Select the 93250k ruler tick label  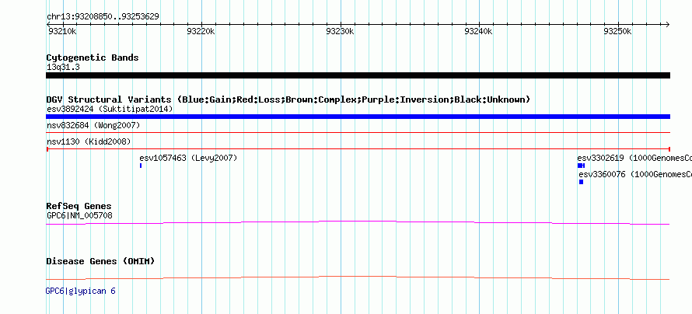(617, 31)
